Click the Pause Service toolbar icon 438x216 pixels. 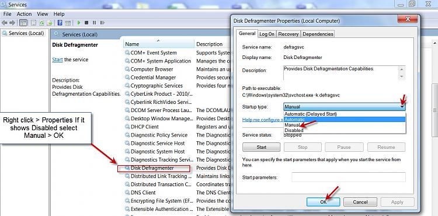pos(95,23)
